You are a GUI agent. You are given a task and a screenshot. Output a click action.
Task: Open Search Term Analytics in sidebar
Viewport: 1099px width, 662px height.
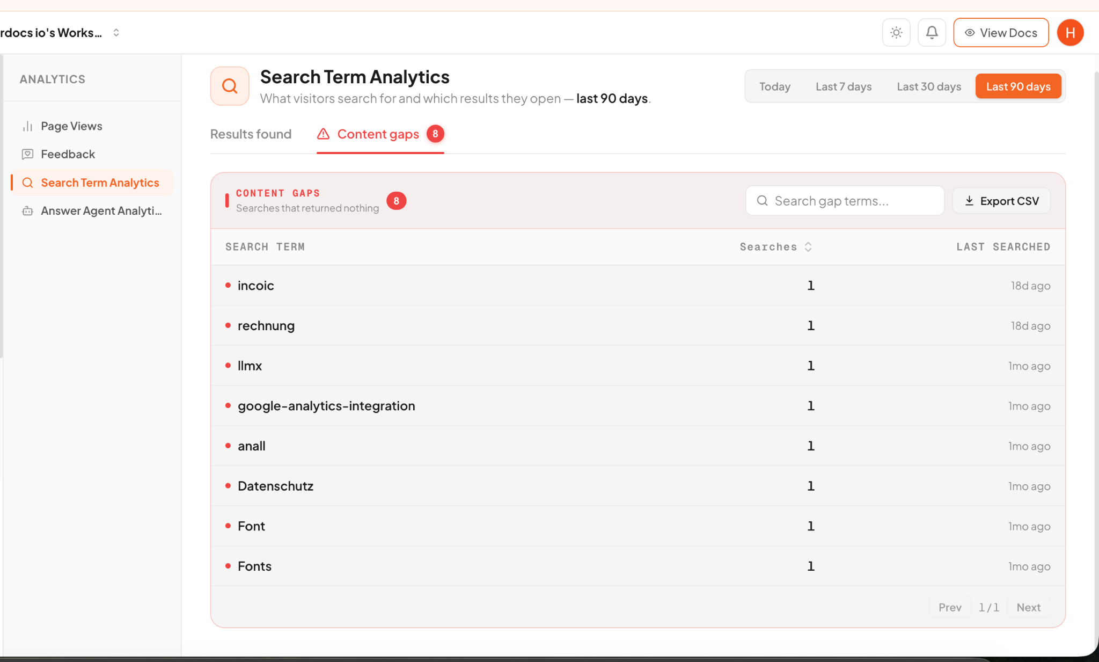(92, 183)
